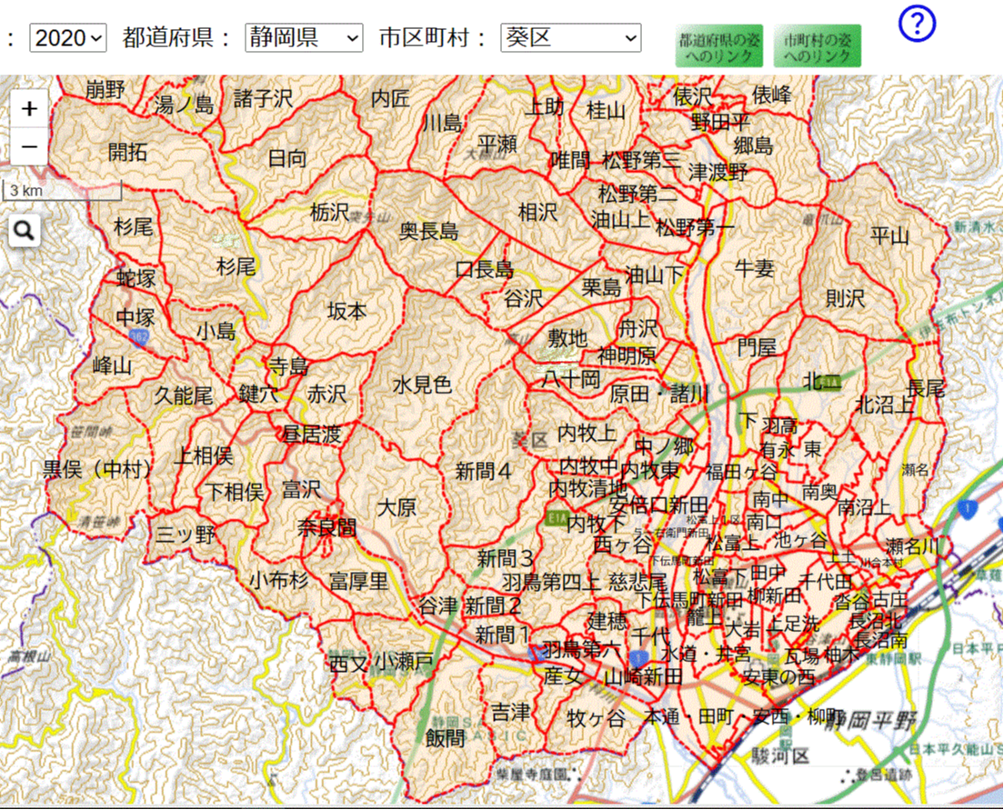Select the 崩野 district label
Screen dimensions: 1004x810
pyautogui.click(x=105, y=88)
